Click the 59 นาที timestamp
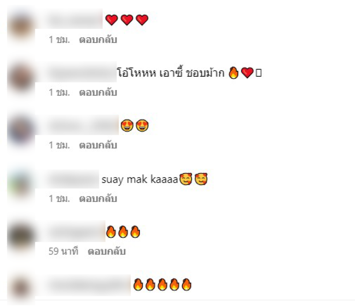This screenshot has height=306, width=355. coord(63,251)
